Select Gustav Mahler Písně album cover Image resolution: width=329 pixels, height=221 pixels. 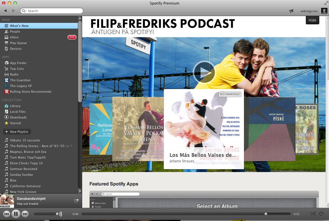[x=270, y=129]
